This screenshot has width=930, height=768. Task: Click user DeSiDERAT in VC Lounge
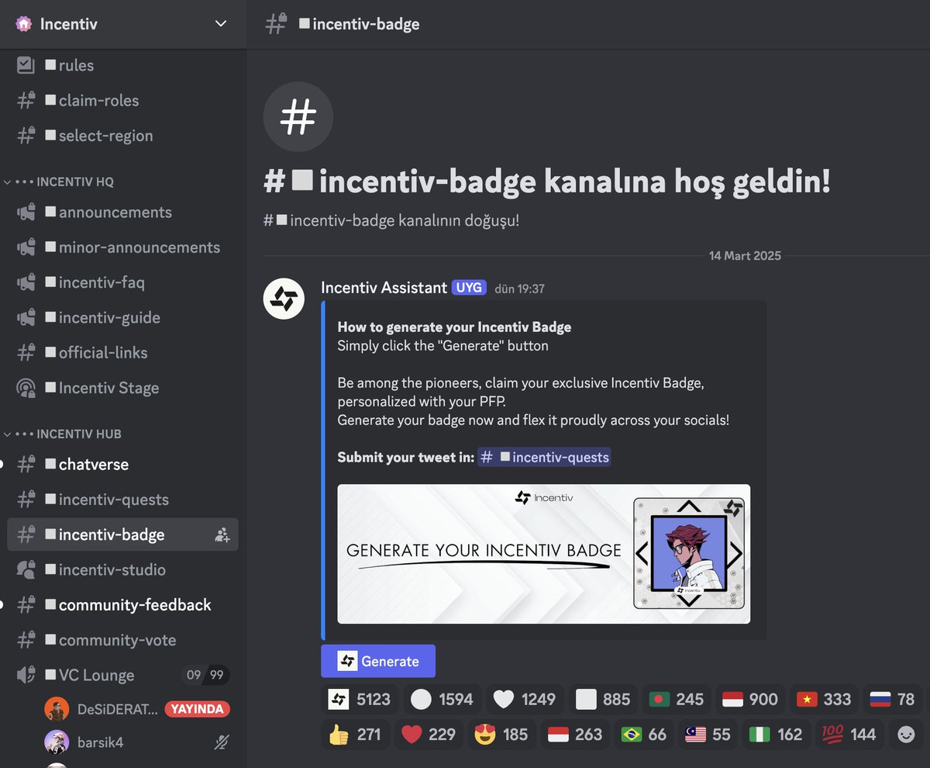[x=118, y=709]
